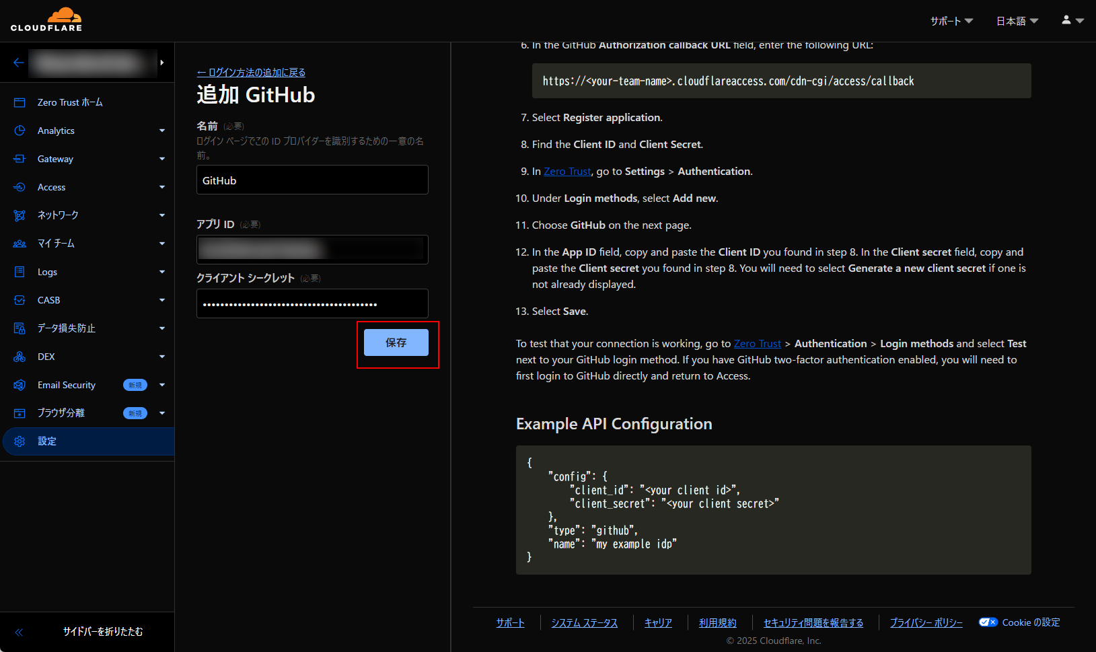
Task: Click the マイ チーム people icon
Action: [20, 244]
